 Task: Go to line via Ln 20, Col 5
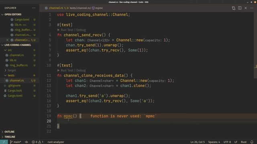(x=198, y=142)
